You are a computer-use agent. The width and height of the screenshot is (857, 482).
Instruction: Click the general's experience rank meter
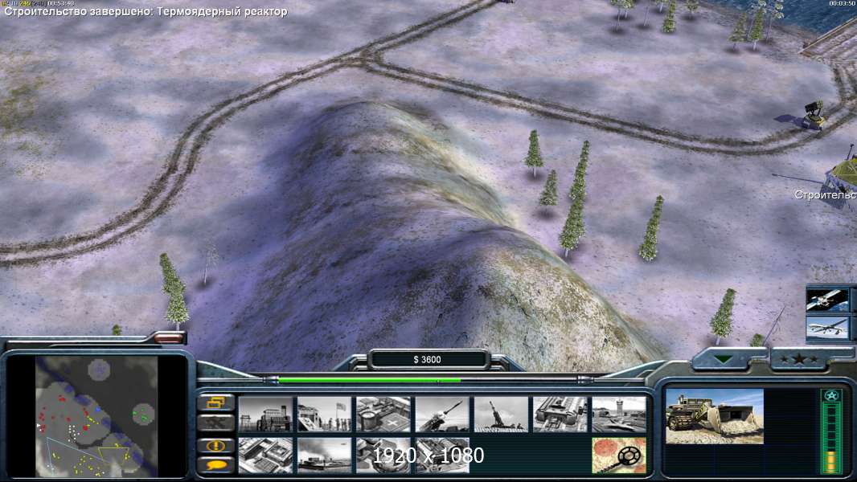coord(830,431)
